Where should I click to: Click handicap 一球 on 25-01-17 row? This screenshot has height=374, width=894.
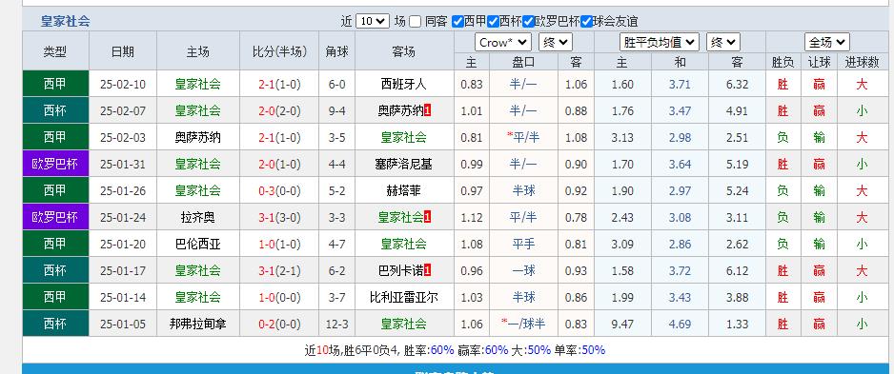(523, 270)
